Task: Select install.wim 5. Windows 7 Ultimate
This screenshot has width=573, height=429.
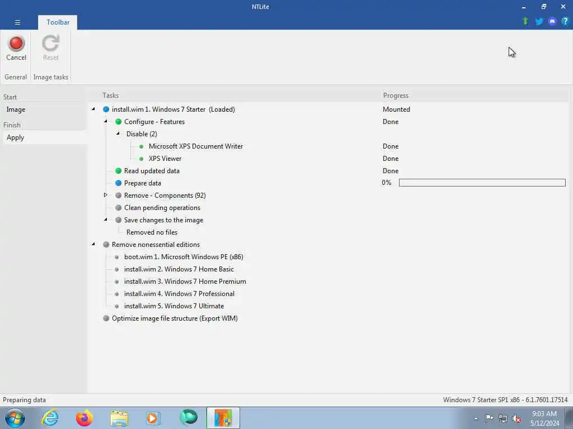Action: pos(174,306)
